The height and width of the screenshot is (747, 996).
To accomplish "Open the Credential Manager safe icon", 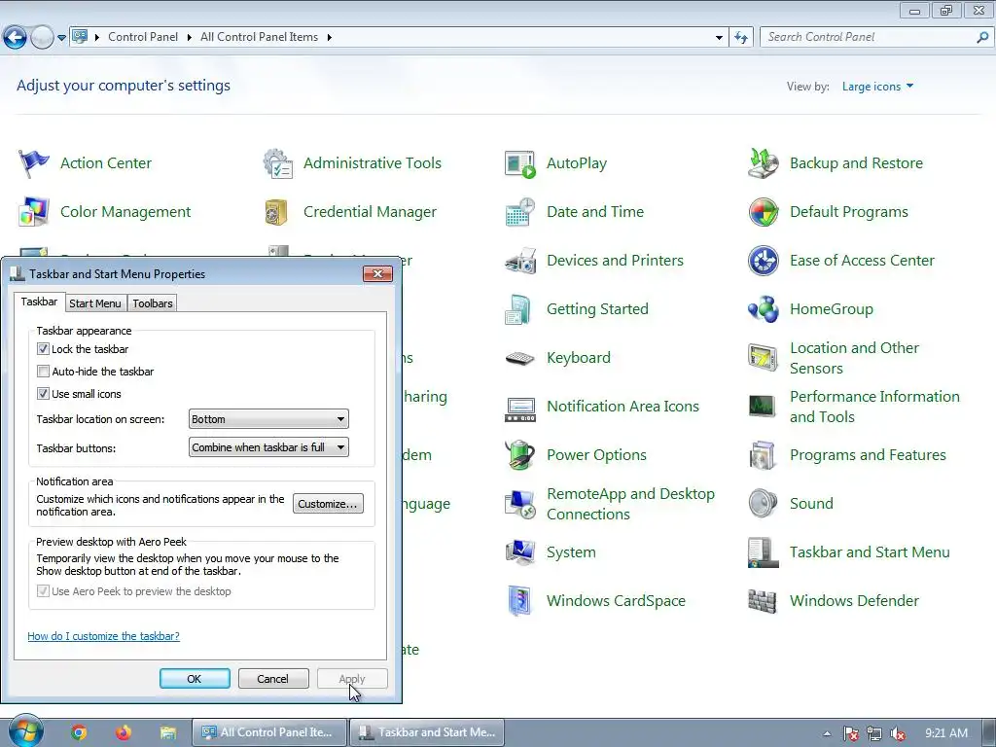I will coord(277,212).
